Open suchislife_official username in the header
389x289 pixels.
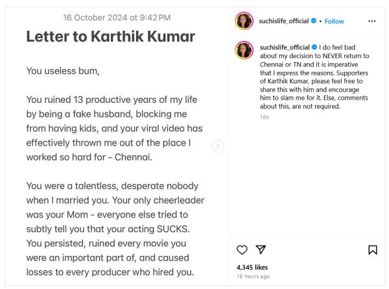point(285,21)
